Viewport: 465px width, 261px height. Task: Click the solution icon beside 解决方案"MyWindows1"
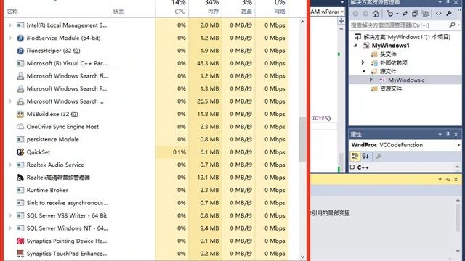[x=358, y=37]
